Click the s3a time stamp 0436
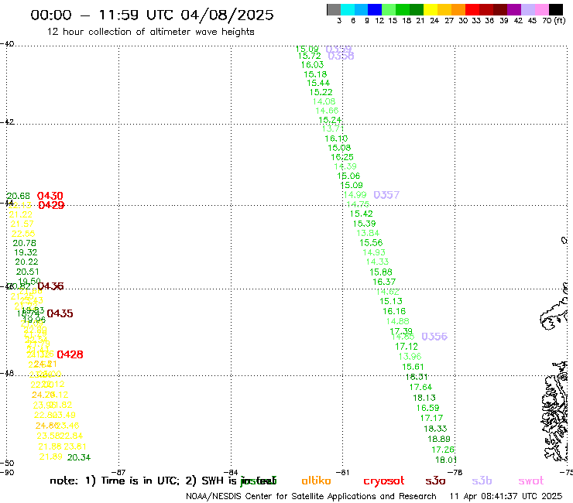 click(51, 286)
